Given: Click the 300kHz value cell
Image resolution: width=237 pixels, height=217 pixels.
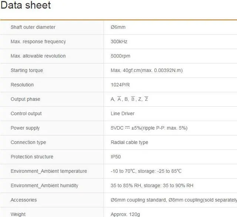Looking at the screenshot, I should coord(119,41).
